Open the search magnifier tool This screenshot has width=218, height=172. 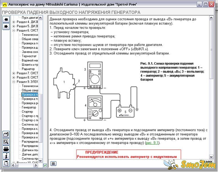6,141
